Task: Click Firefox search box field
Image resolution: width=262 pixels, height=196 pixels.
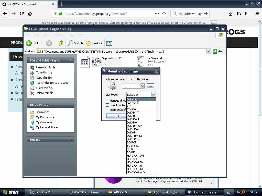Action: [190, 14]
